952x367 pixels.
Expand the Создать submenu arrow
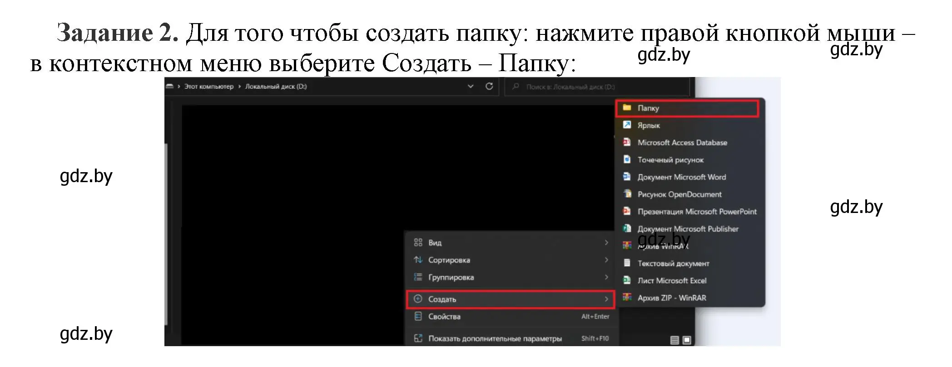606,299
